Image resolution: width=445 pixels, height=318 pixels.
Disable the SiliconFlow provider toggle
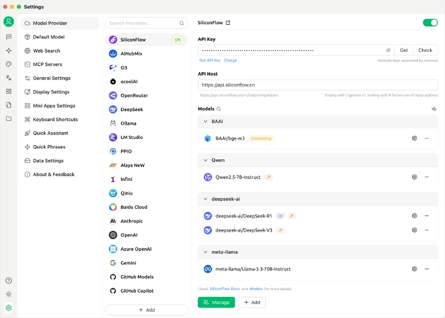coord(430,23)
